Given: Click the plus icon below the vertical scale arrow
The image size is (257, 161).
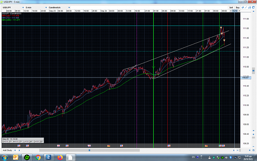Looking at the screenshot, I should pos(253,134).
